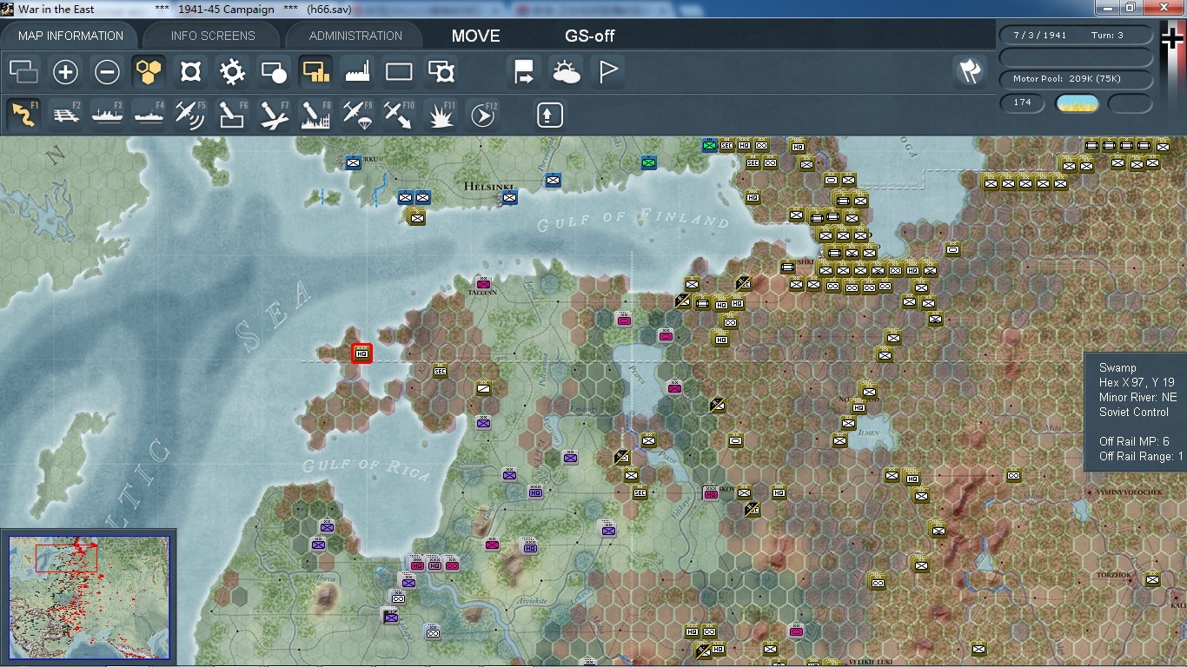Click the 174 admin points indicator
This screenshot has height=667, width=1187.
[x=1023, y=102]
